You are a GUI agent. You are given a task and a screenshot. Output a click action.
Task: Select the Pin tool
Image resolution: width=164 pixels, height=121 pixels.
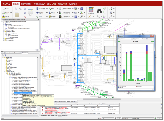click(x=39, y=17)
